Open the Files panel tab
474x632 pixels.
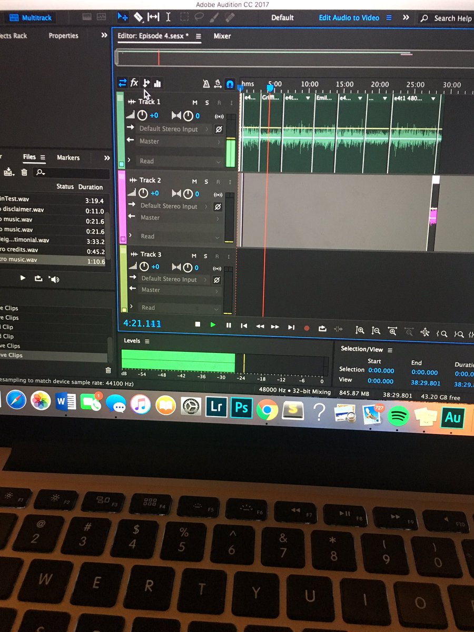pyautogui.click(x=29, y=157)
